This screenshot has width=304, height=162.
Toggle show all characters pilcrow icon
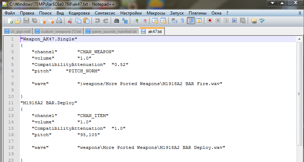tap(182, 21)
